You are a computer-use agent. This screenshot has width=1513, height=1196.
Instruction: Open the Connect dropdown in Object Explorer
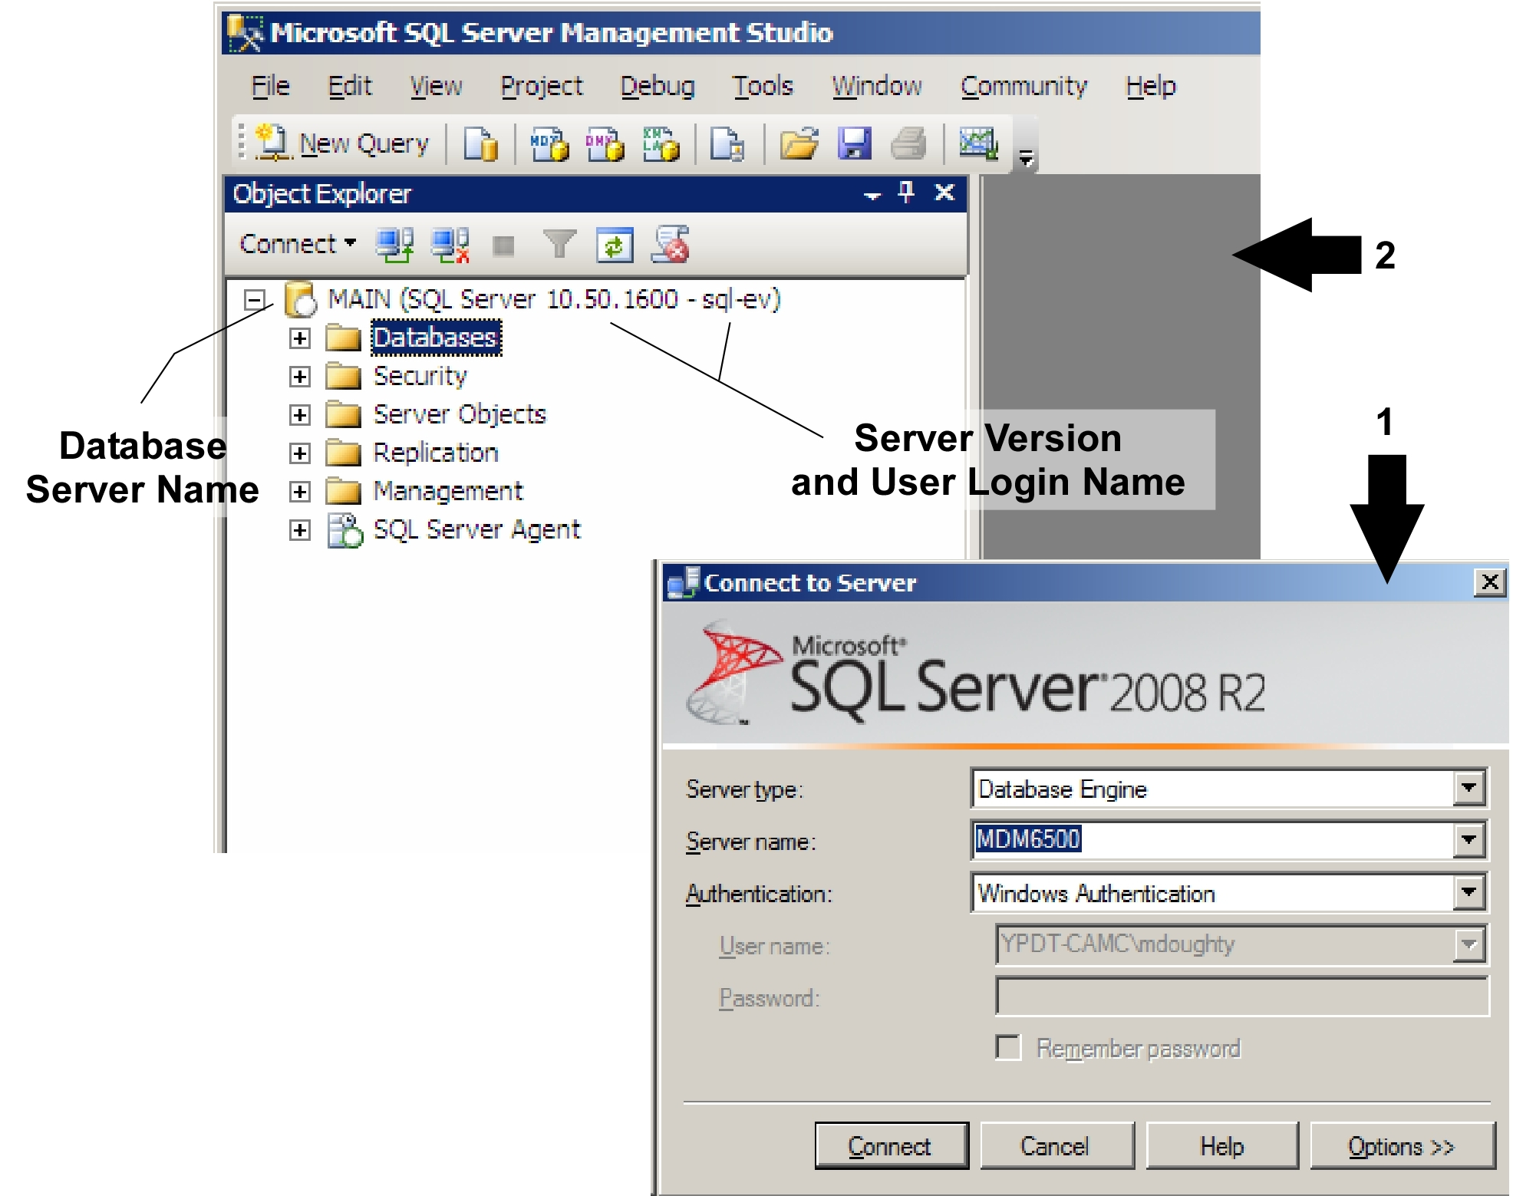pyautogui.click(x=298, y=244)
